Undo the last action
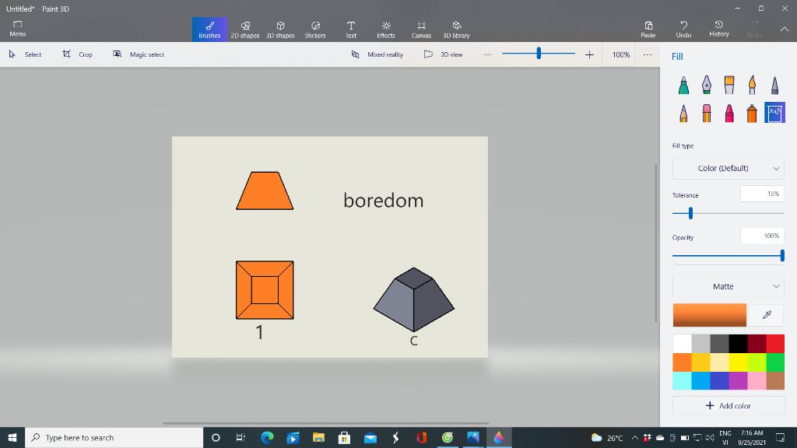The width and height of the screenshot is (797, 448). [x=683, y=30]
